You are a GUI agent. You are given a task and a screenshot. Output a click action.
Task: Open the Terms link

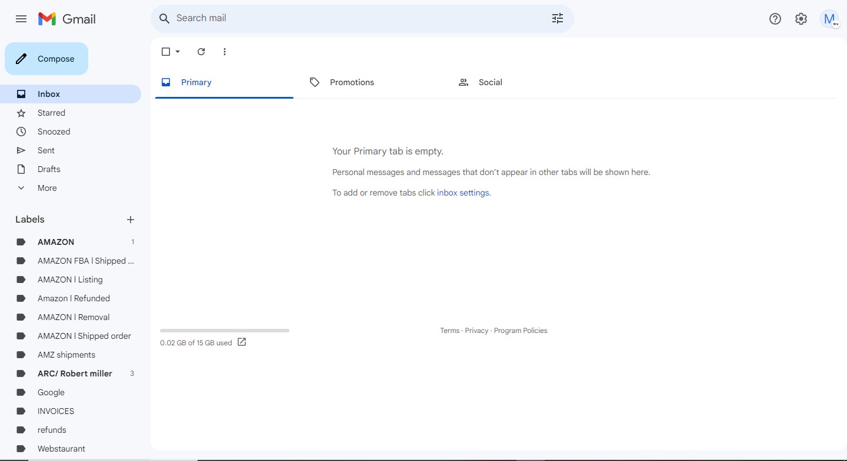coord(449,331)
